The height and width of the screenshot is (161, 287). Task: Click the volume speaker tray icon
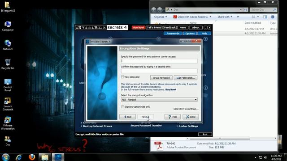pos(266,157)
